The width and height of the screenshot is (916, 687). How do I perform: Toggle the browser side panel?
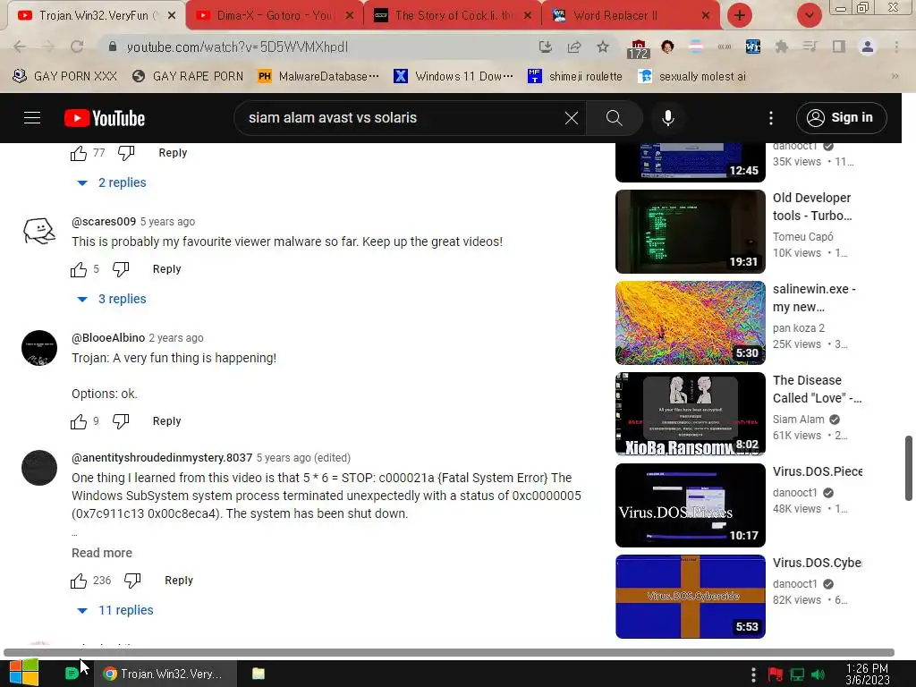(839, 47)
